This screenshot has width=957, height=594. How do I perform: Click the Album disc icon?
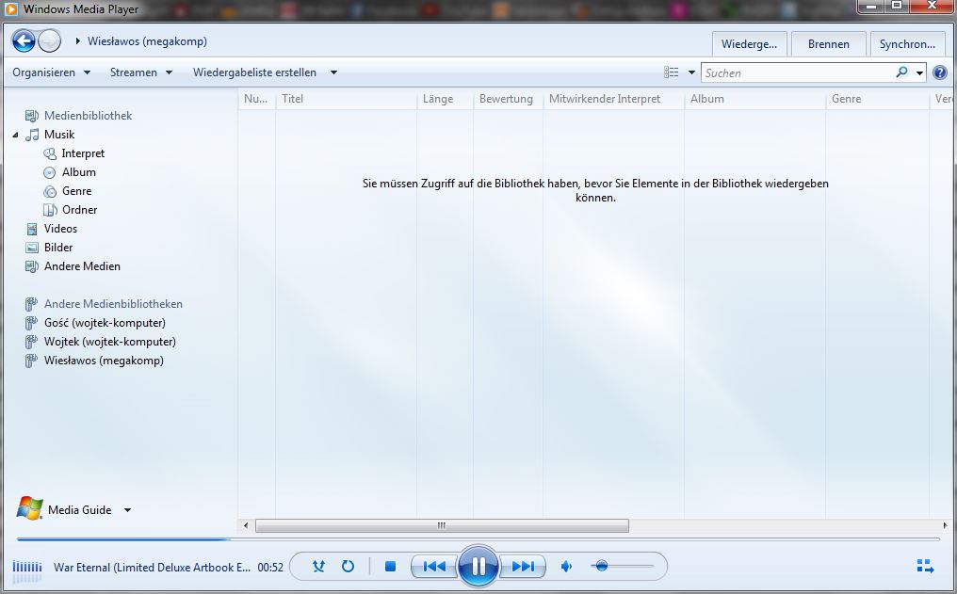(49, 172)
